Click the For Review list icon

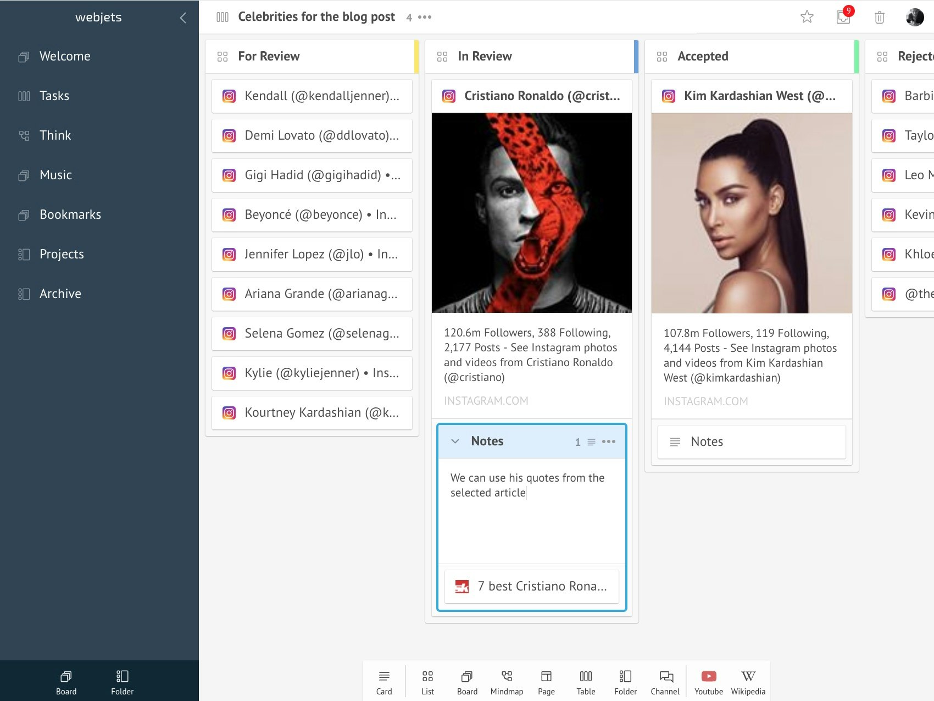click(223, 57)
